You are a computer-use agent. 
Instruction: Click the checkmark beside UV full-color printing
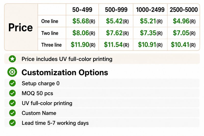point(12,103)
